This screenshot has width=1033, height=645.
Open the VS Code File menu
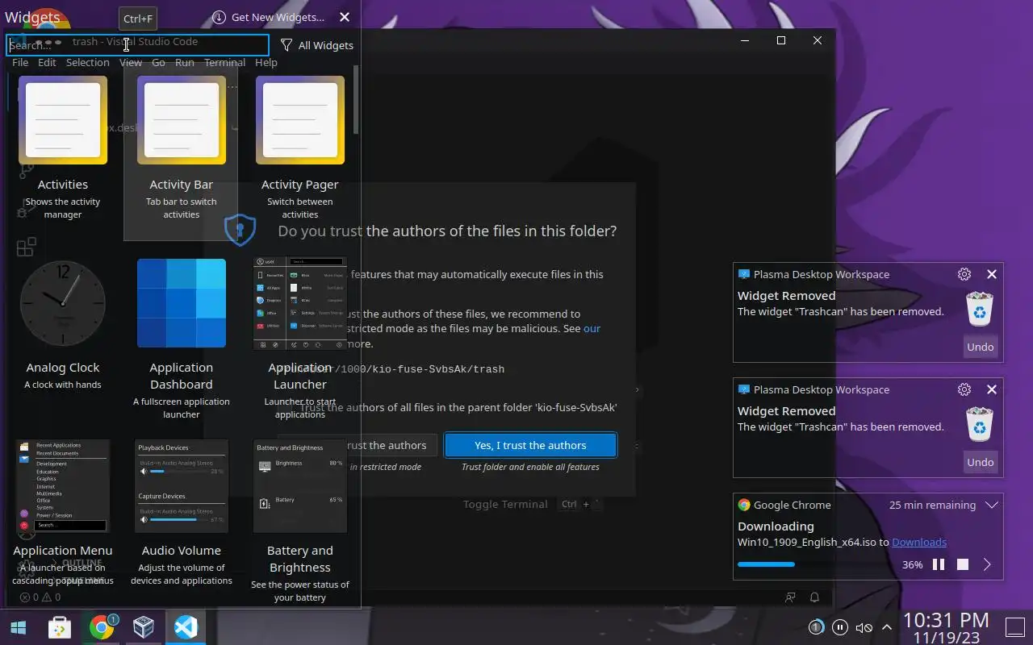(20, 62)
